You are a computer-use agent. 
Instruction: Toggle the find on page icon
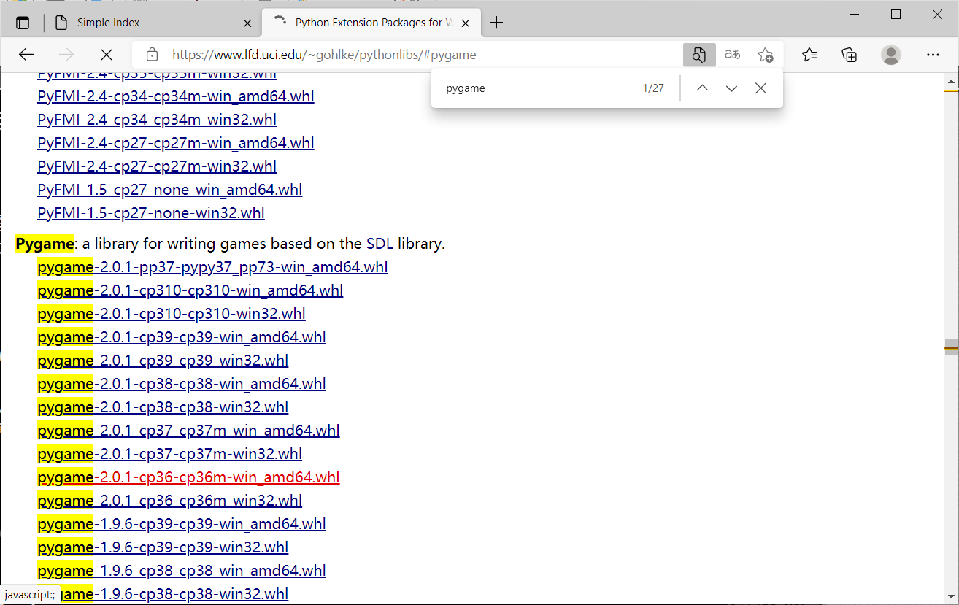699,55
